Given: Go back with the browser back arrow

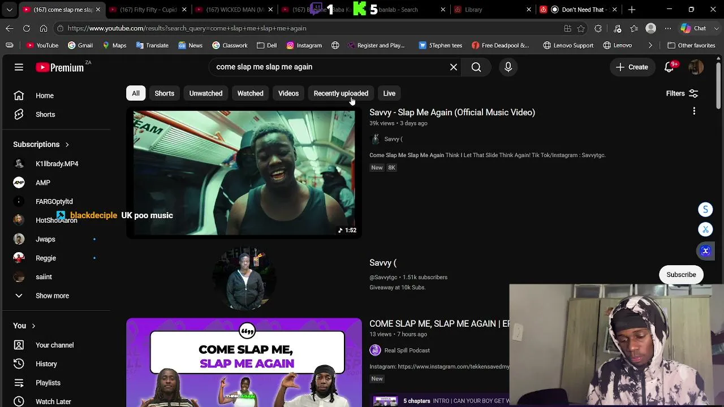Looking at the screenshot, I should [10, 28].
